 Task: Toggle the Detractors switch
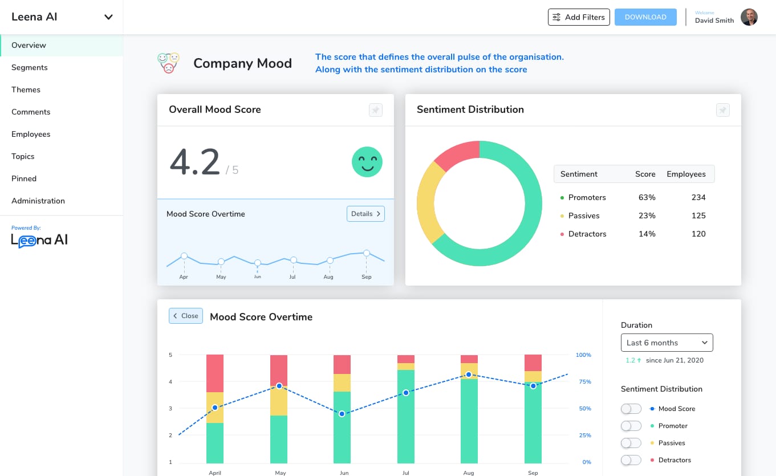[631, 460]
